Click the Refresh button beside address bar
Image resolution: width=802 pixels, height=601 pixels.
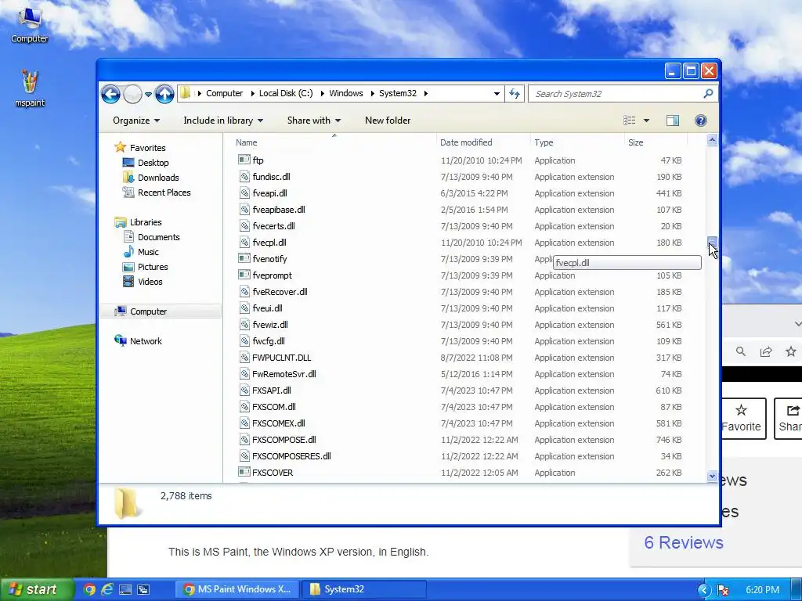point(515,94)
